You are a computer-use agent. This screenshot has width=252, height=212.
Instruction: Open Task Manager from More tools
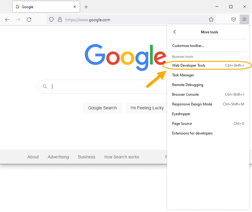pos(208,75)
